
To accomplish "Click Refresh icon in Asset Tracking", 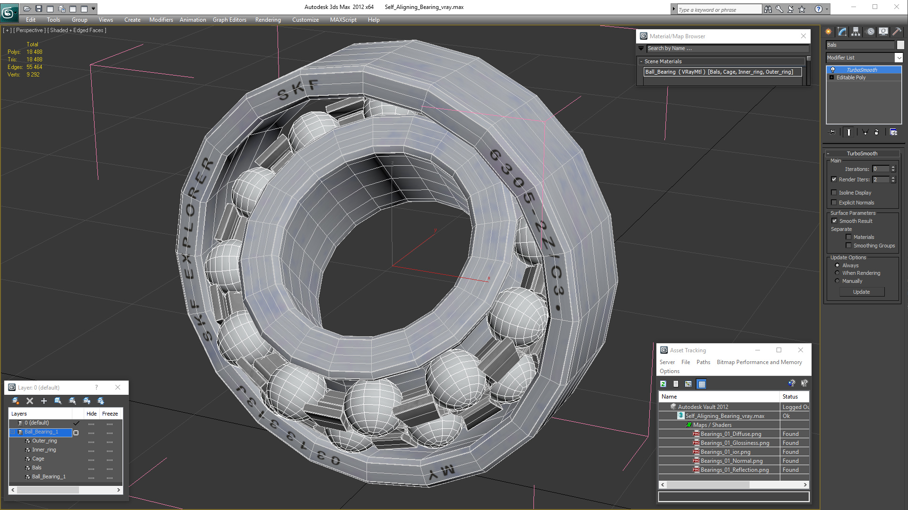I will coord(663,384).
